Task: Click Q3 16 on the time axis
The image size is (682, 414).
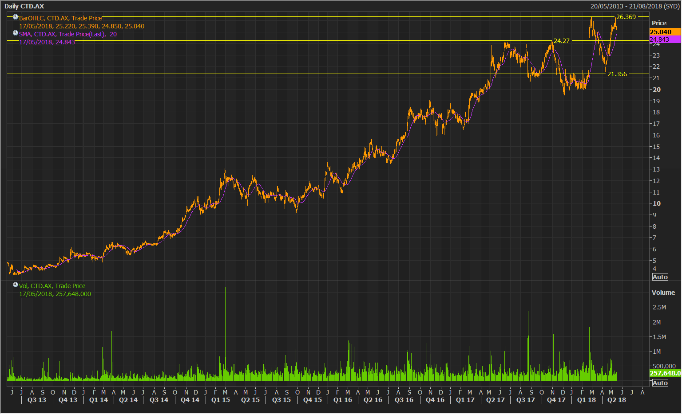Action: 404,400
